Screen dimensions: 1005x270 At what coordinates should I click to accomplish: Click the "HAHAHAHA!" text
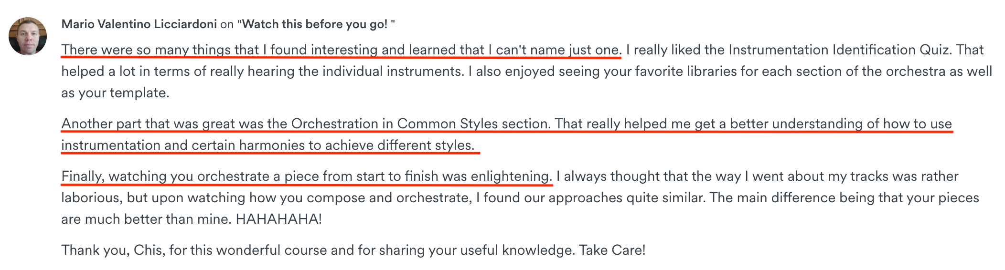tap(279, 219)
